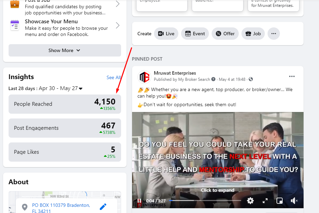Open video in picture-in-picture mode
This screenshot has width=319, height=213.
click(280, 201)
